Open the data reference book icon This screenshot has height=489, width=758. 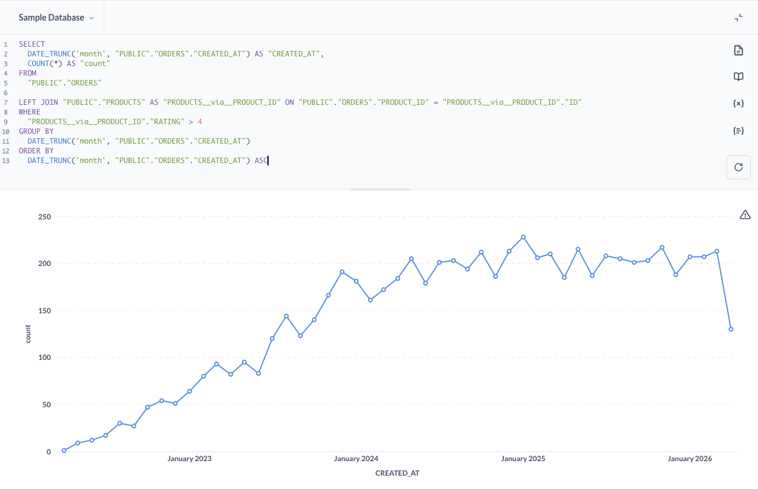coord(738,77)
